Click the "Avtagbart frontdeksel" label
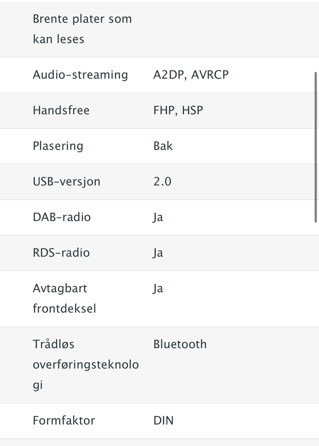The image size is (319, 446). pyautogui.click(x=64, y=298)
